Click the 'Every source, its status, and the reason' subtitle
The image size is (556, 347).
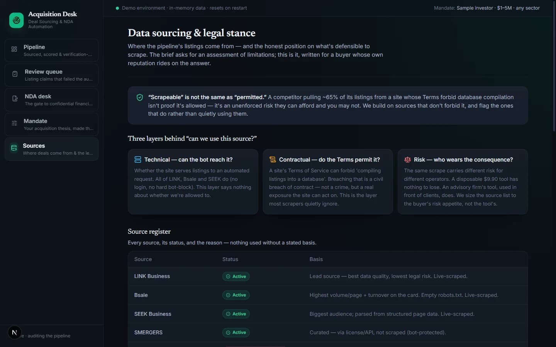point(222,243)
